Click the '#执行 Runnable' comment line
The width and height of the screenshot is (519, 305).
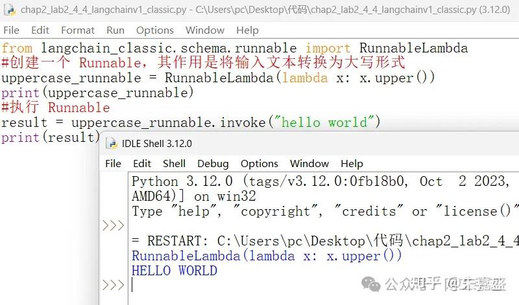click(56, 107)
